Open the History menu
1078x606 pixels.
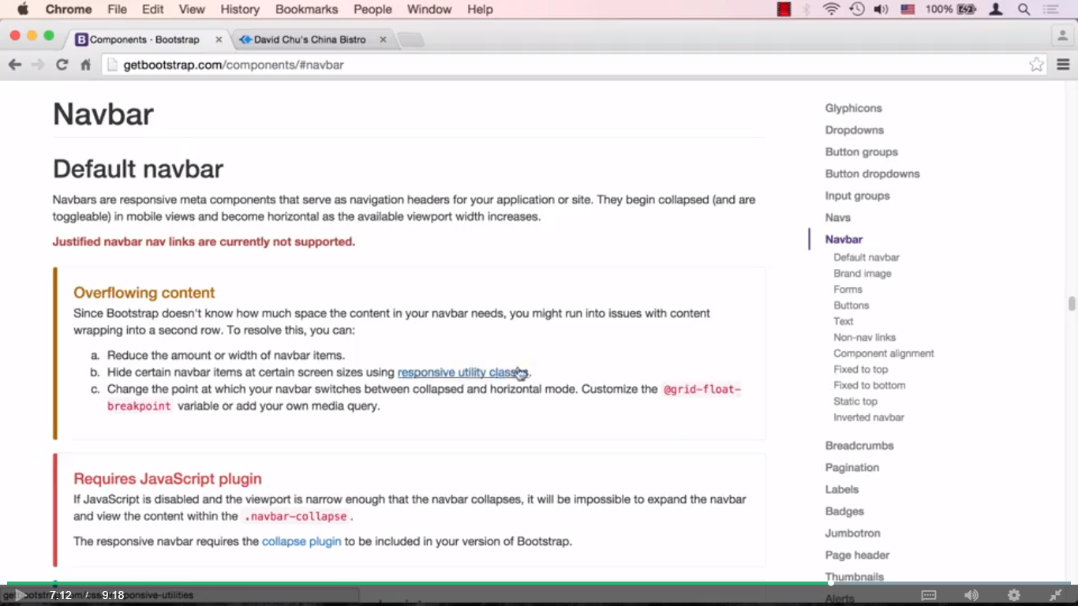pyautogui.click(x=240, y=9)
